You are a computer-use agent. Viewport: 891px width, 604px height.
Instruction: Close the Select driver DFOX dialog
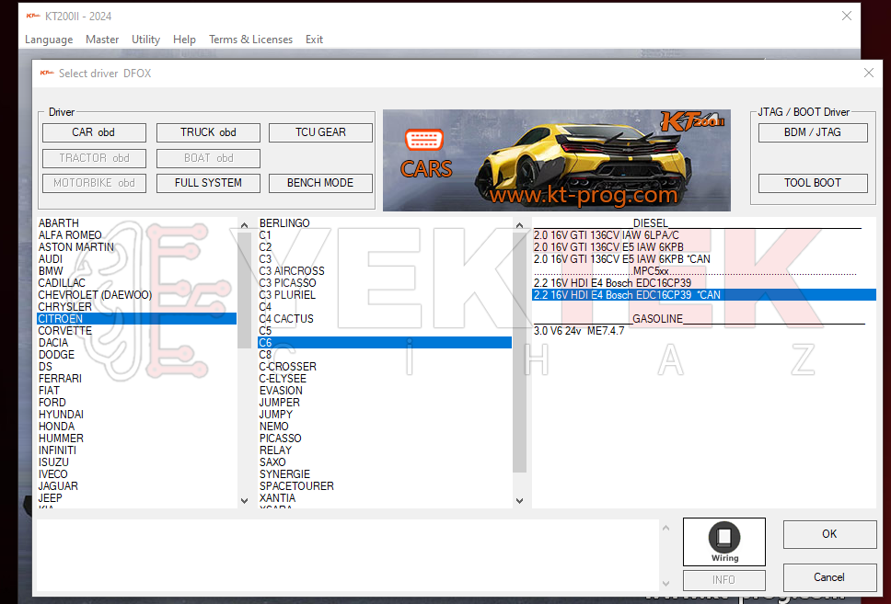coord(868,73)
